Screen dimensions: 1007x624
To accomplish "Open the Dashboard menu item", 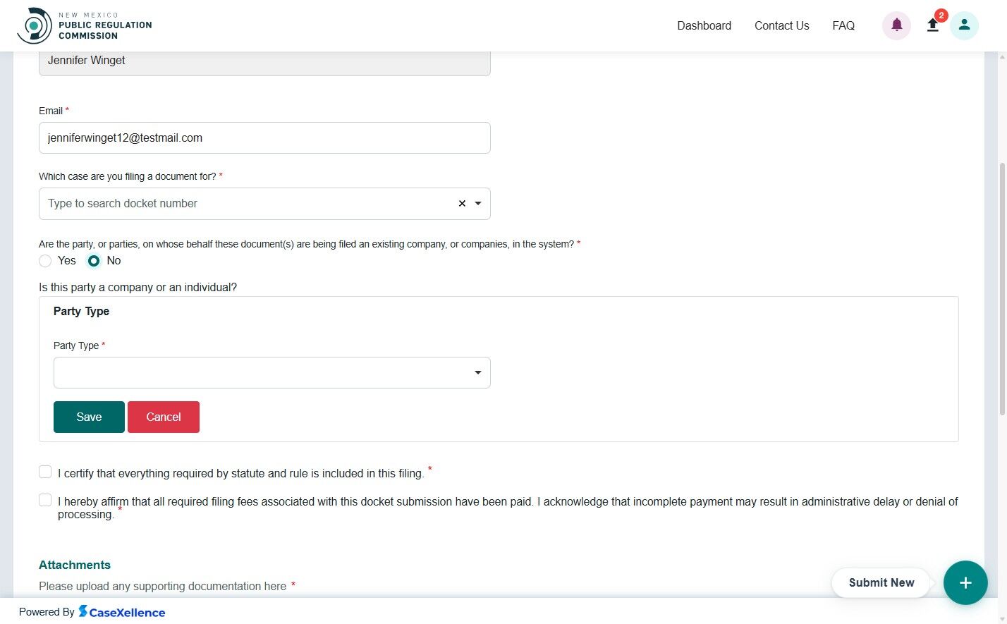I will (x=704, y=25).
